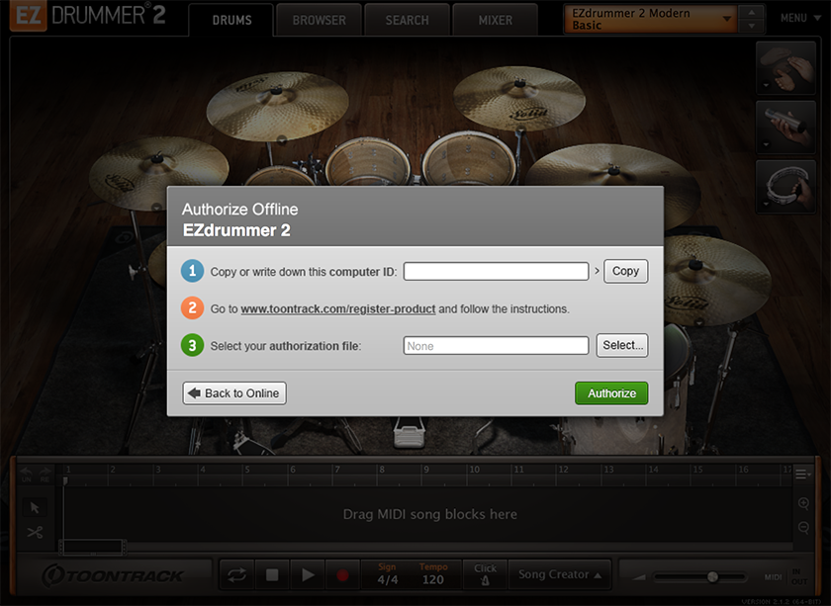Switch to the DRUMS tab
The width and height of the screenshot is (831, 606).
click(x=231, y=20)
